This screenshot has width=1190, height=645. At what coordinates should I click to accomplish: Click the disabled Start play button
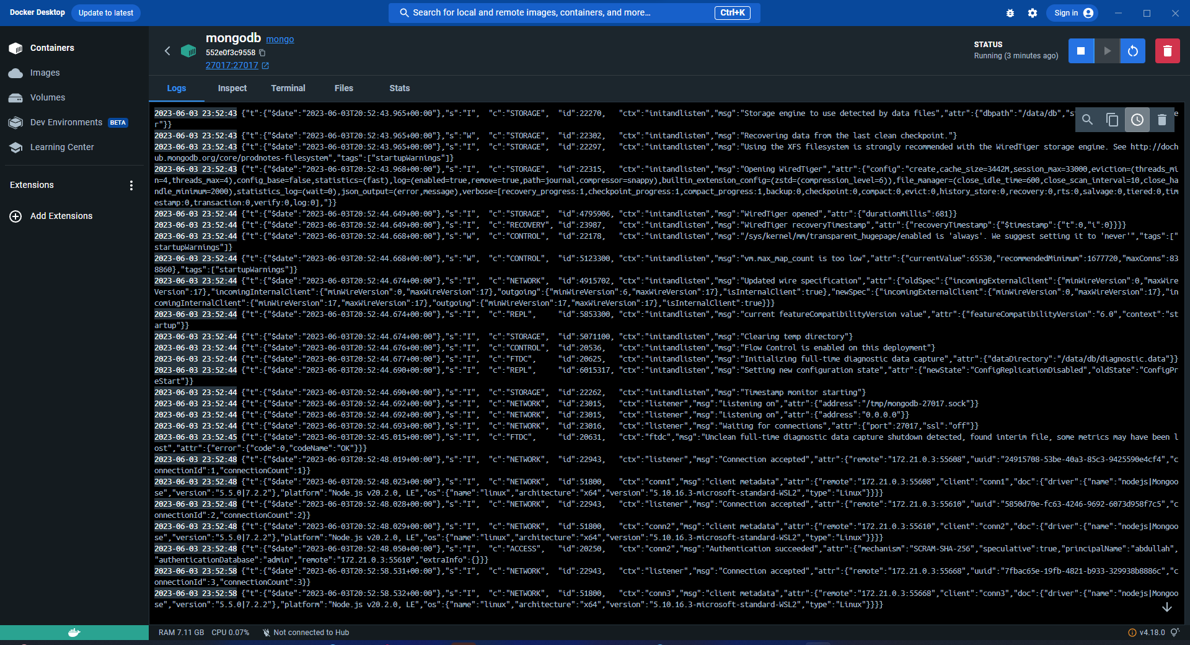pos(1107,51)
